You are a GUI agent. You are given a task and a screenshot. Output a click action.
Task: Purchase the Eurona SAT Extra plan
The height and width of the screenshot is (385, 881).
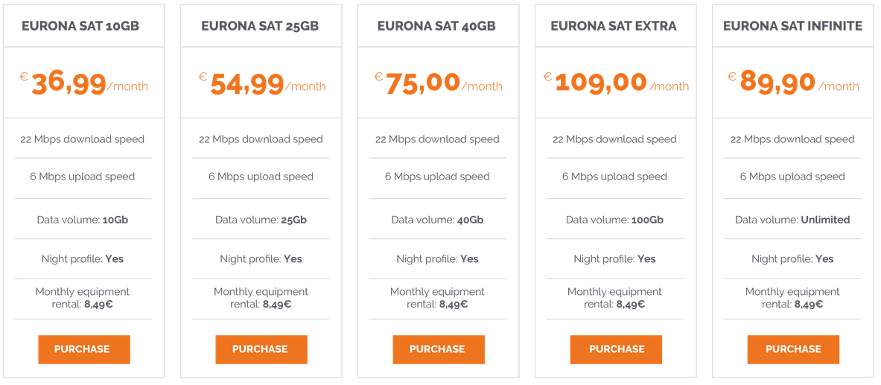coord(616,349)
